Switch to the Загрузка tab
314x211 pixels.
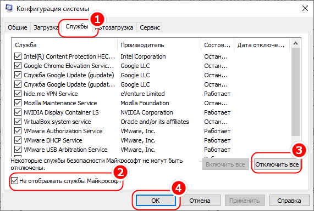pos(46,27)
